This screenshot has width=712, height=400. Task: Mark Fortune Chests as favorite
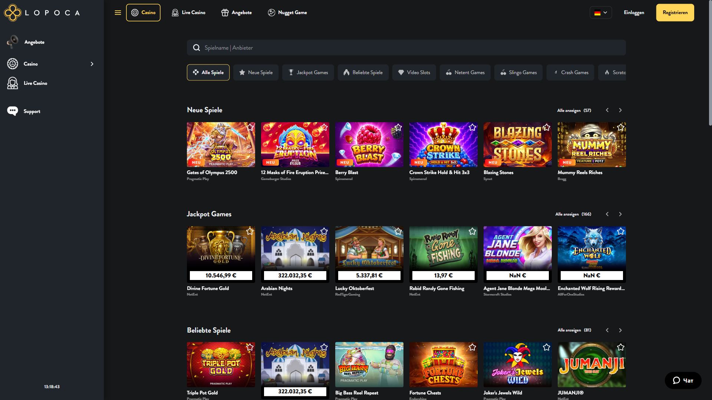(472, 347)
